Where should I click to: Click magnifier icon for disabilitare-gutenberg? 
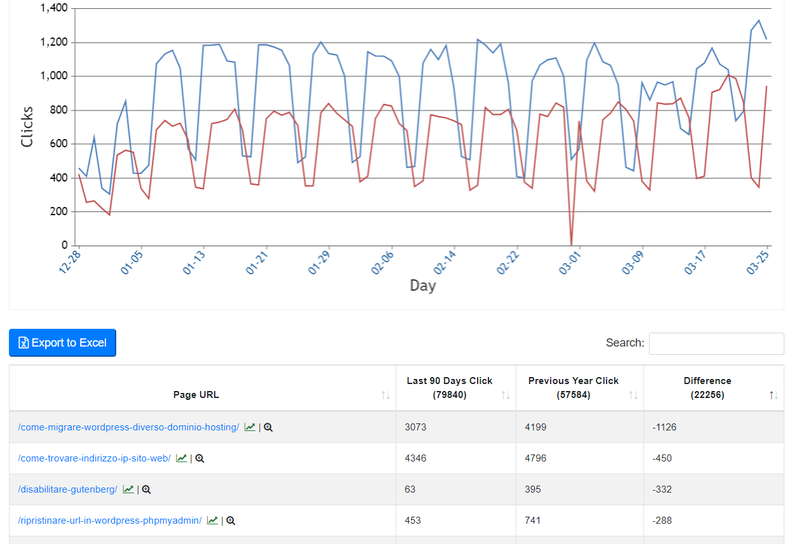[x=146, y=489]
